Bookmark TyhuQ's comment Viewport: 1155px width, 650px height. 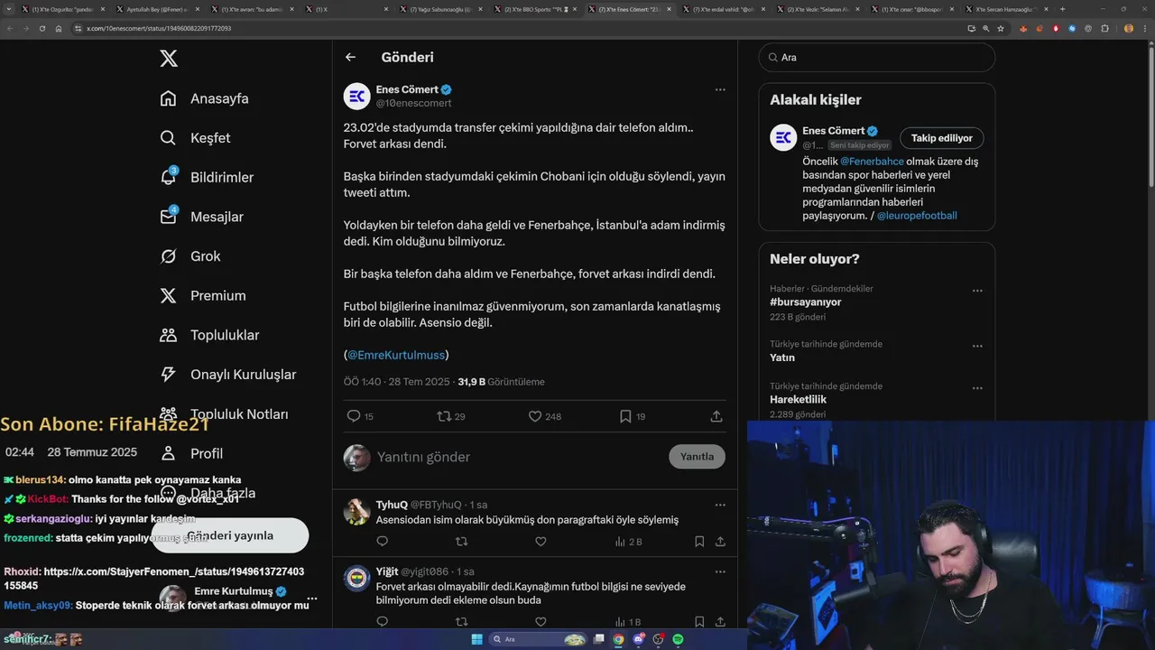click(x=699, y=542)
